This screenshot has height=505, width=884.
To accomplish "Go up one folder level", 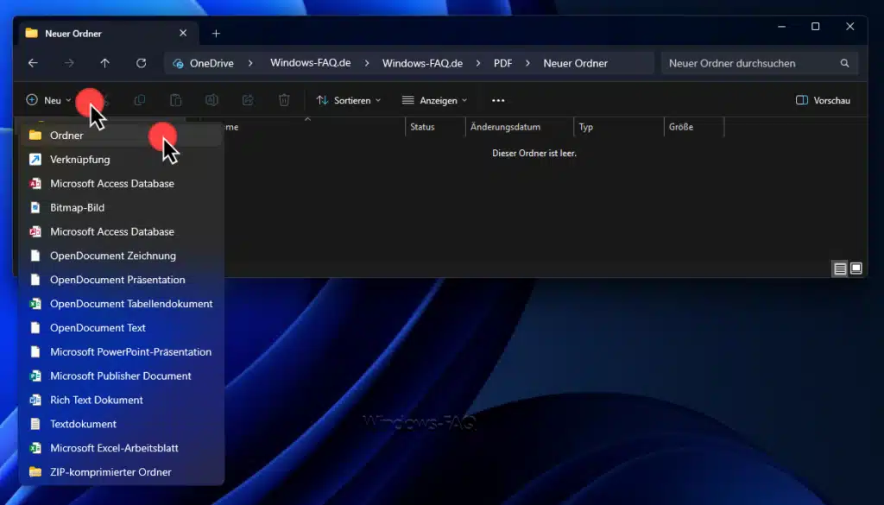I will click(104, 63).
